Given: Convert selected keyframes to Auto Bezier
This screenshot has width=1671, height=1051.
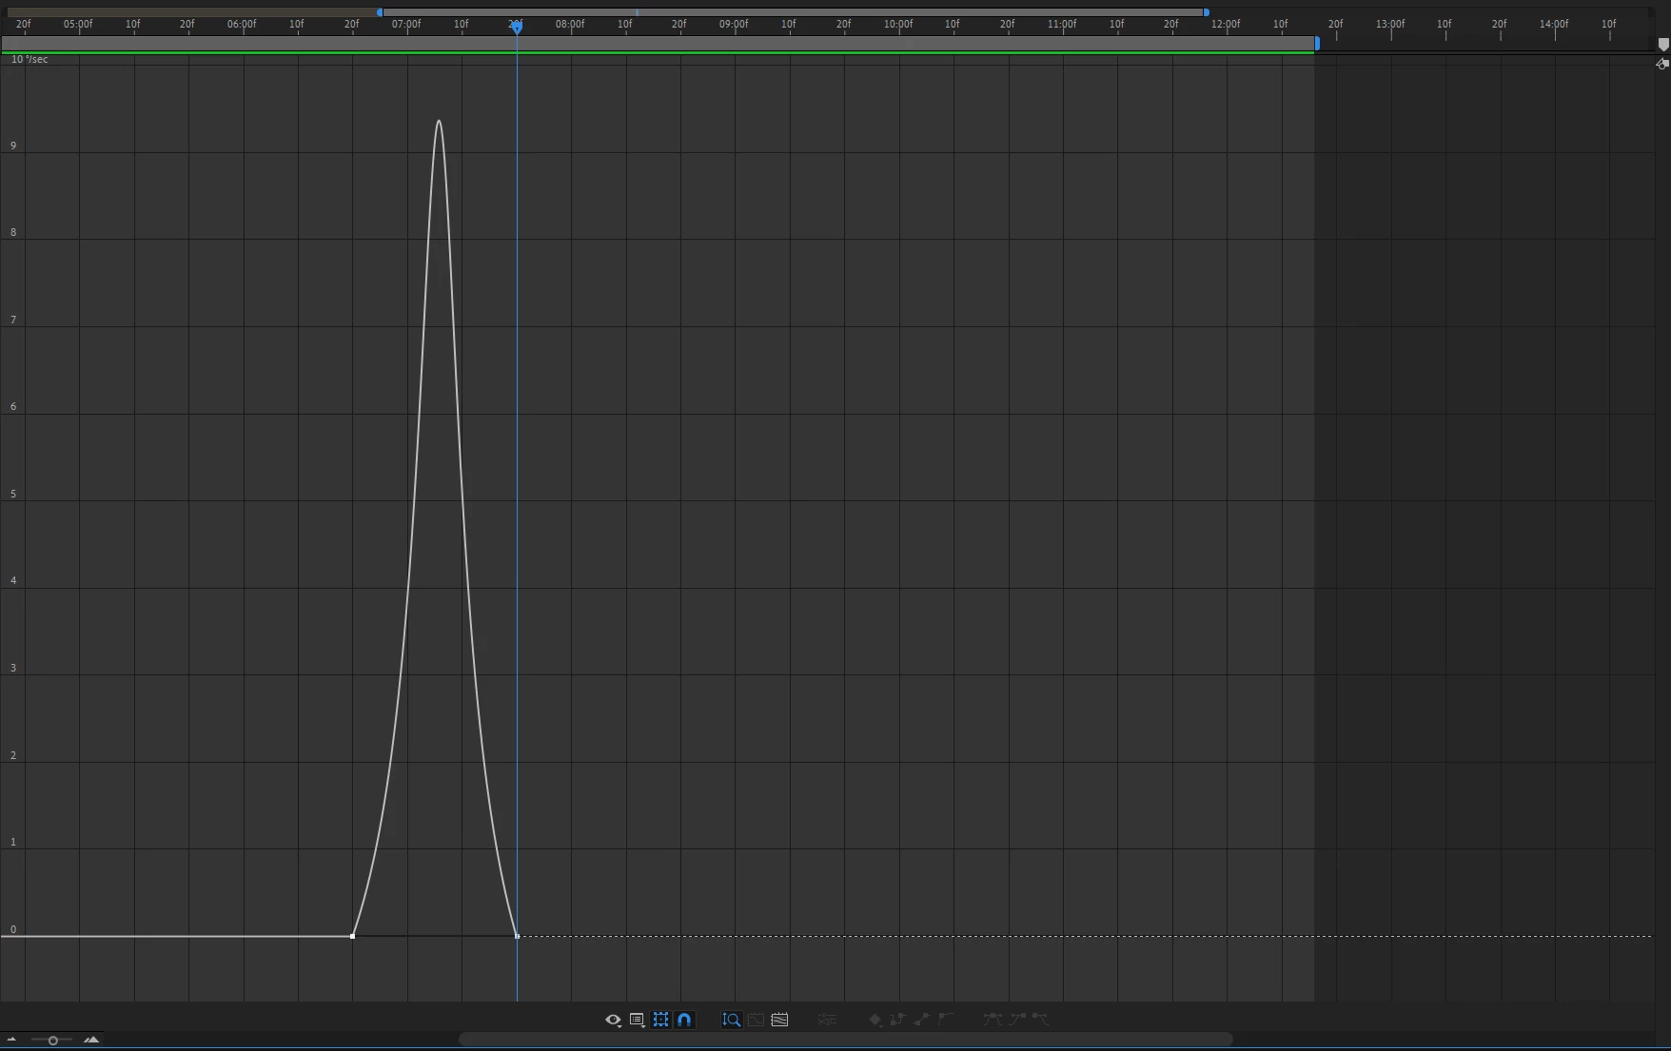Looking at the screenshot, I should [x=946, y=1020].
